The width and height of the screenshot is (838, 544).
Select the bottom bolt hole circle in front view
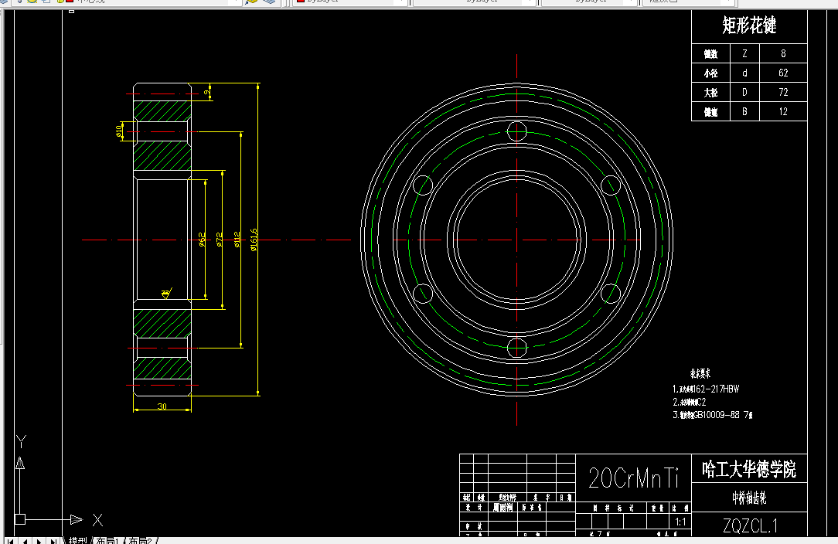coord(517,348)
